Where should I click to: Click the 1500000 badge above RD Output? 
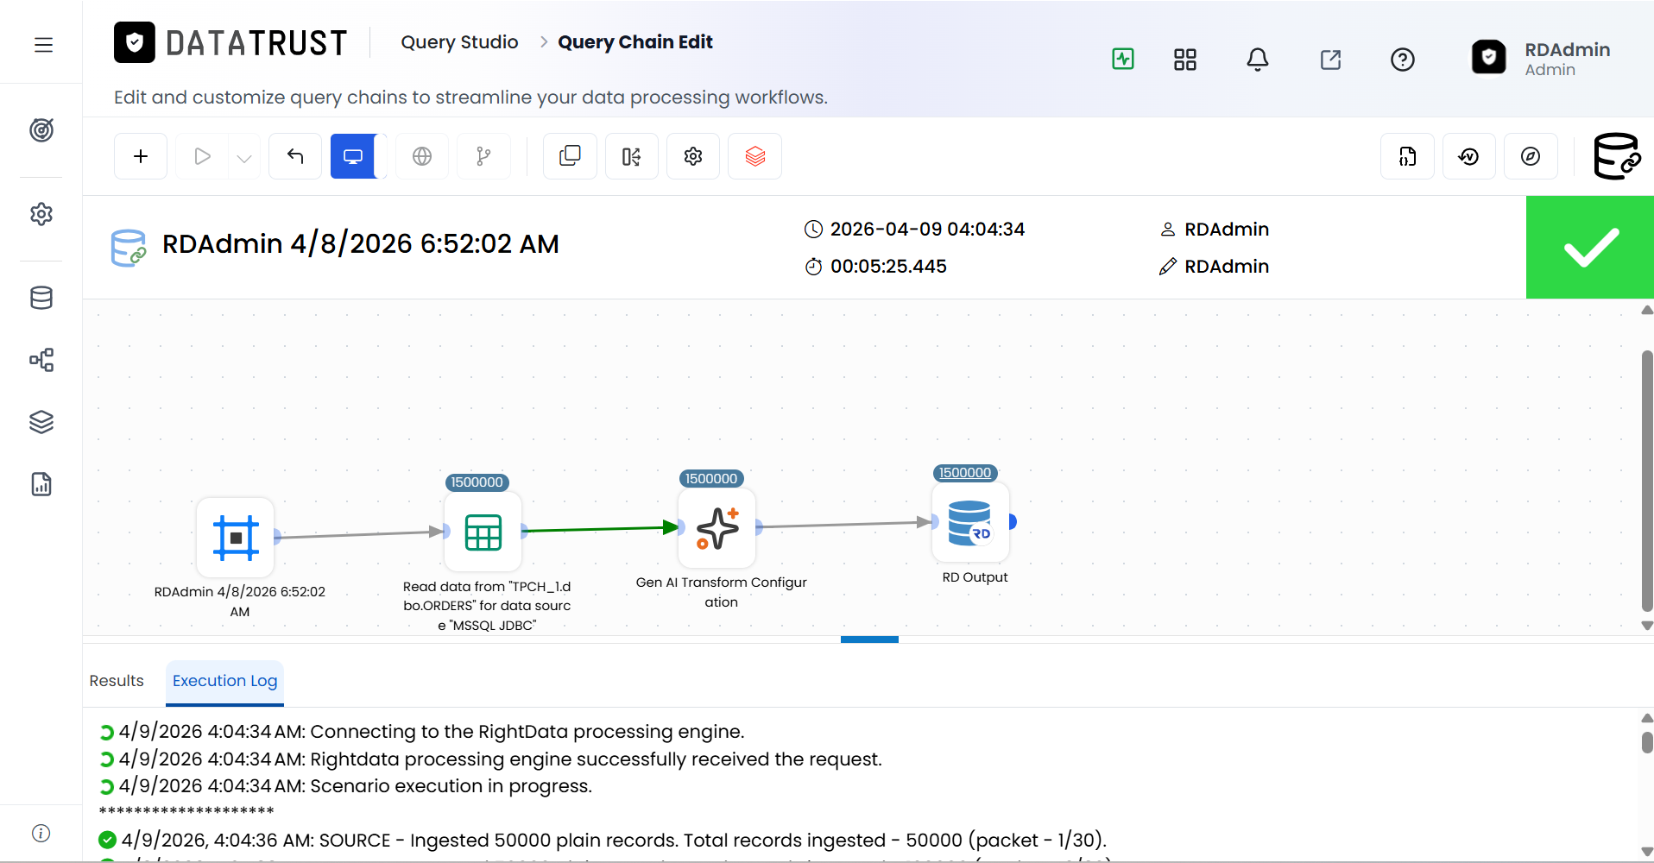pos(965,473)
